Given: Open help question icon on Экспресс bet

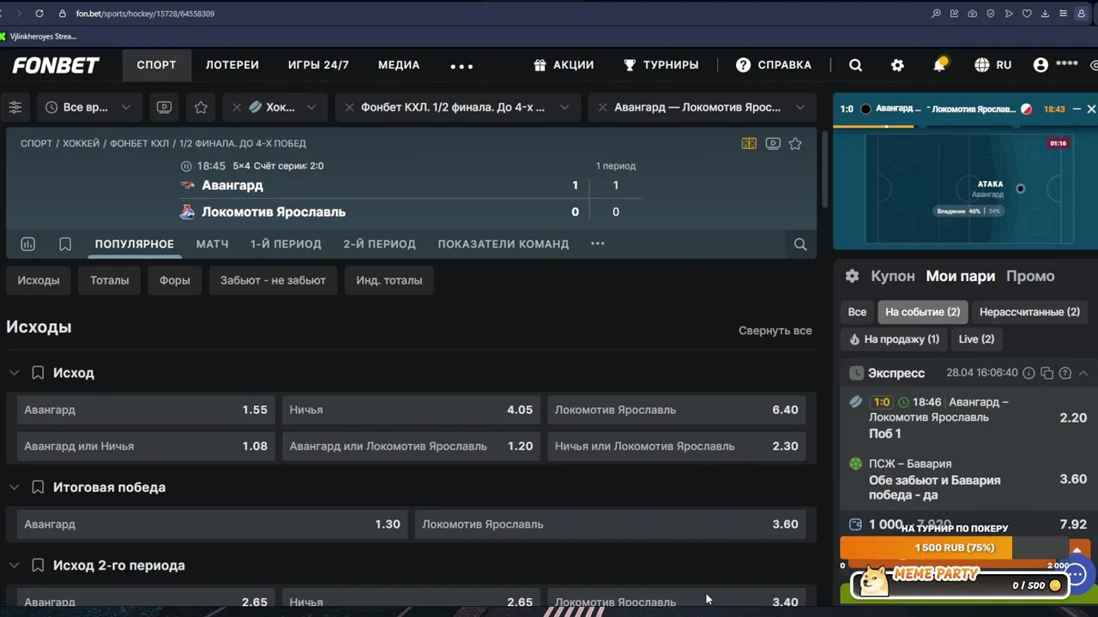Looking at the screenshot, I should point(1065,373).
